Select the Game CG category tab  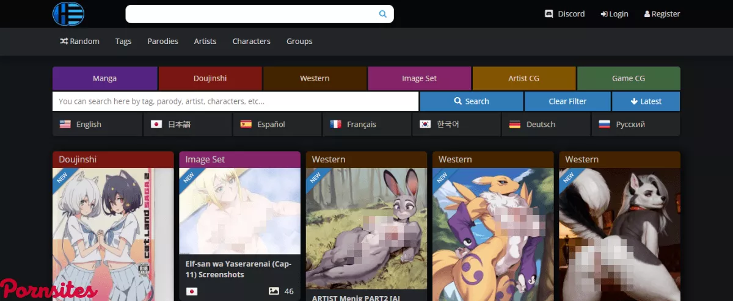(628, 79)
